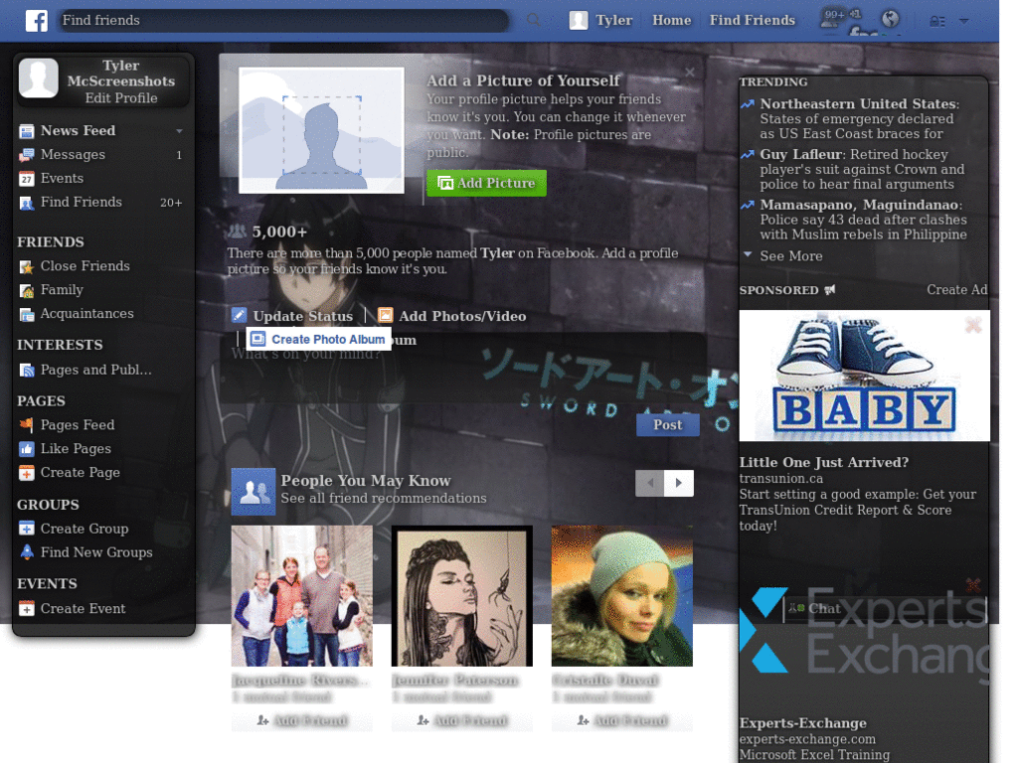Click the Create Ad link
1018x763 pixels.
[956, 290]
